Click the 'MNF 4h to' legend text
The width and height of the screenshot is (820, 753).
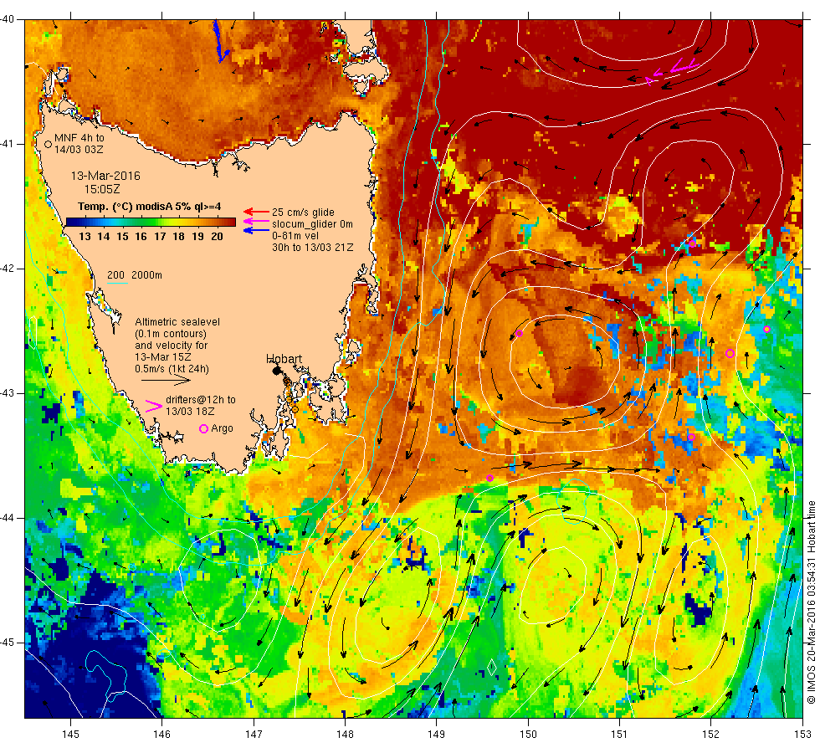coord(79,138)
